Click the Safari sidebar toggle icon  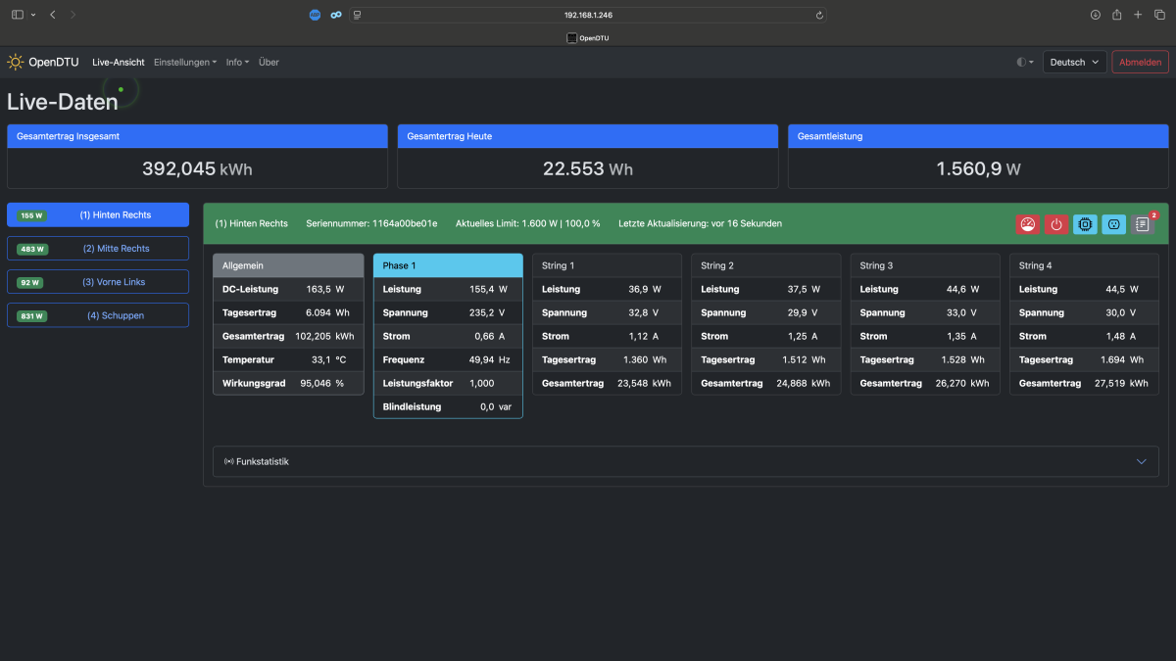(18, 15)
